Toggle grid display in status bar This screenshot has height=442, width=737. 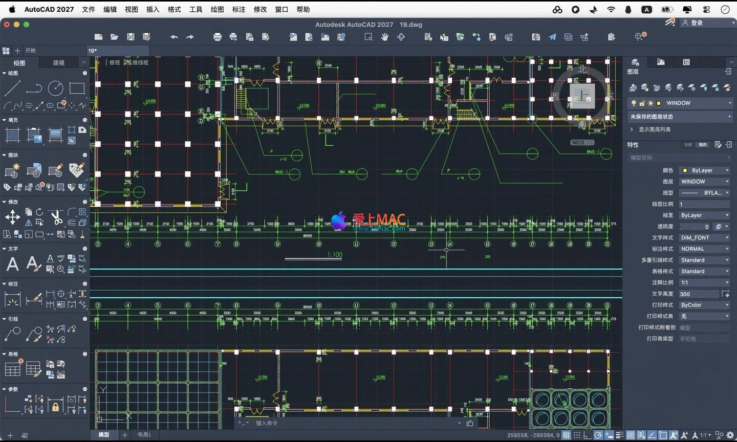(566, 435)
